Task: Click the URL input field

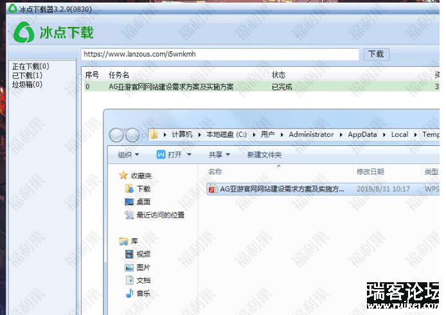Action: click(x=220, y=55)
